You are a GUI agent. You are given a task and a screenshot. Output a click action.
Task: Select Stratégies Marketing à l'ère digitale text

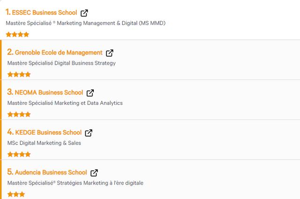coord(100,183)
